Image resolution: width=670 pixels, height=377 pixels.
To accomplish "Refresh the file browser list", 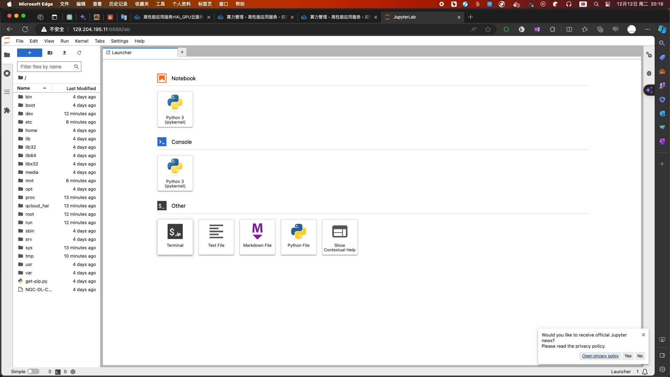I will tap(79, 53).
